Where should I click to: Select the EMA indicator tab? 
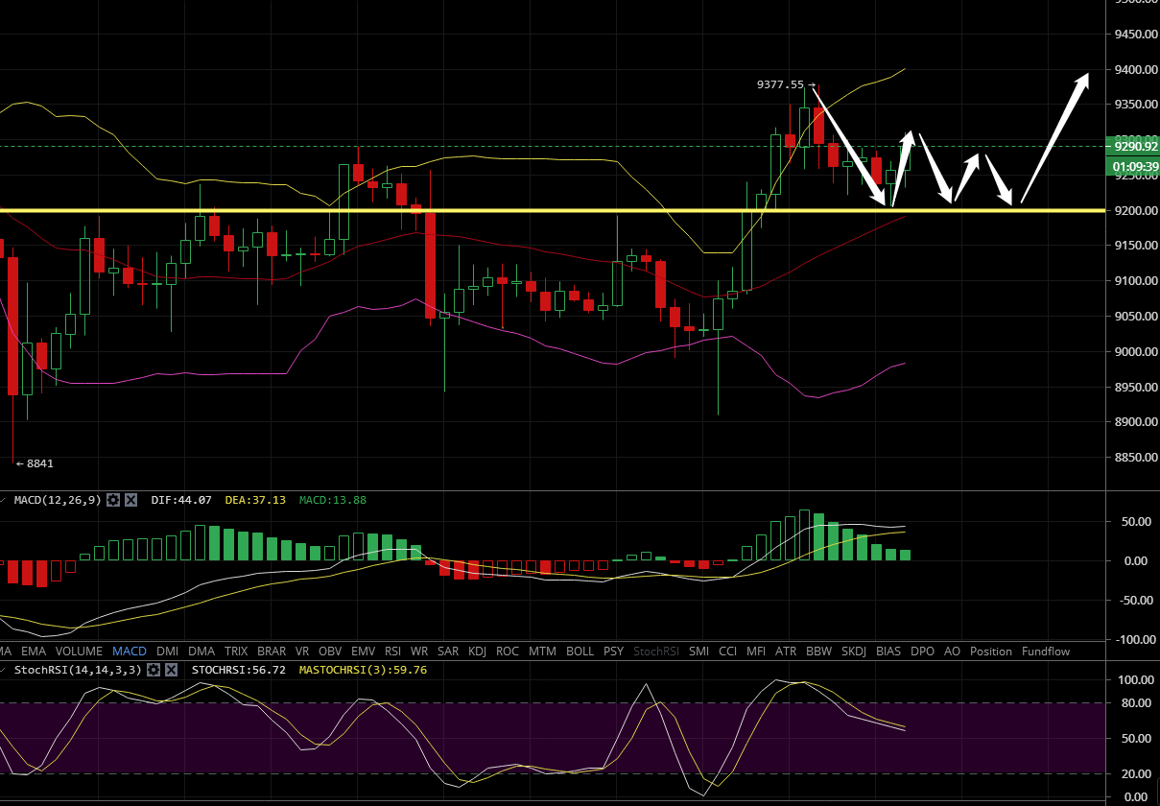[x=34, y=652]
